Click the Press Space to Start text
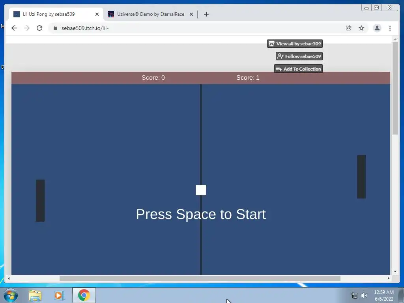Screen dimensions: 404x303 pyautogui.click(x=201, y=214)
